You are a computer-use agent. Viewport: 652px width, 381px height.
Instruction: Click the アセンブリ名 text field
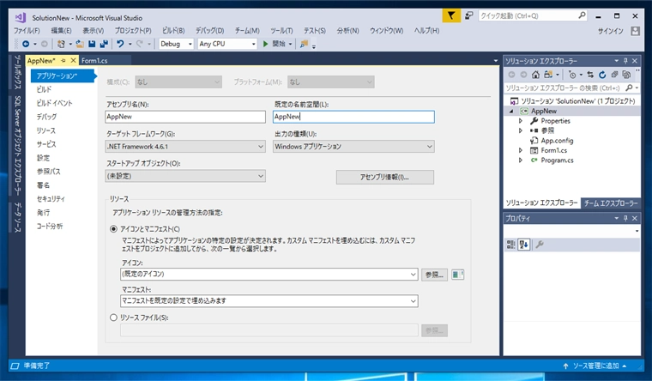pos(185,117)
